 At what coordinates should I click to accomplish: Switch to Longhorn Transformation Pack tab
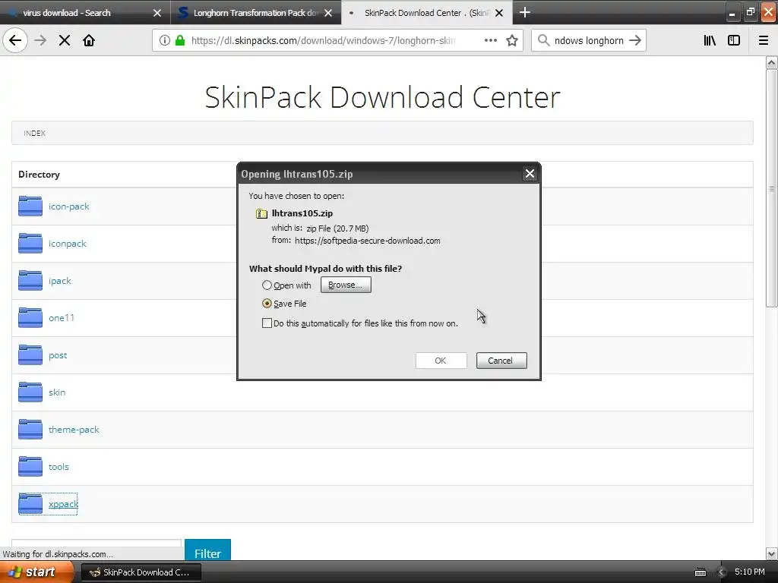pos(255,13)
